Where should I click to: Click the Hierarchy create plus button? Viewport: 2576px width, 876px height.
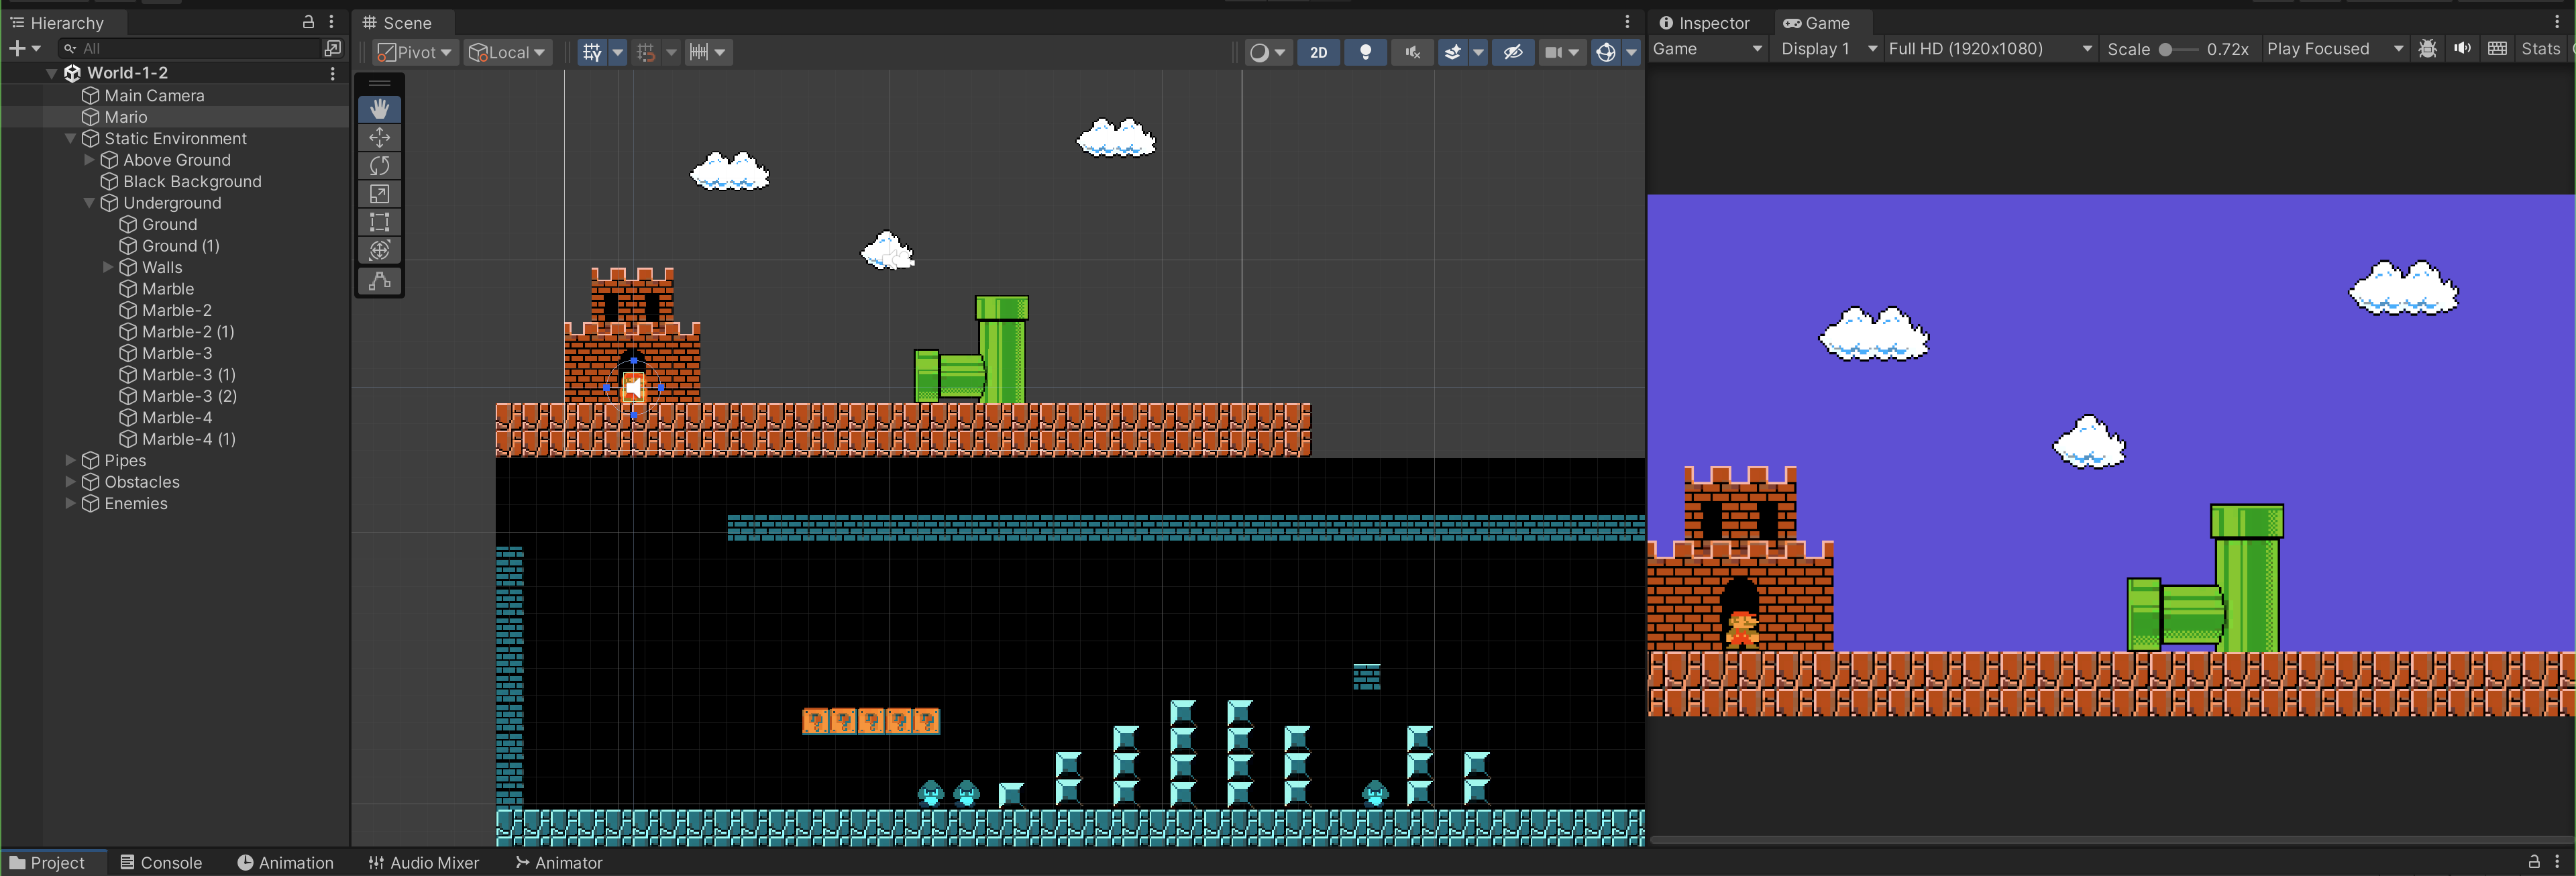[x=24, y=48]
